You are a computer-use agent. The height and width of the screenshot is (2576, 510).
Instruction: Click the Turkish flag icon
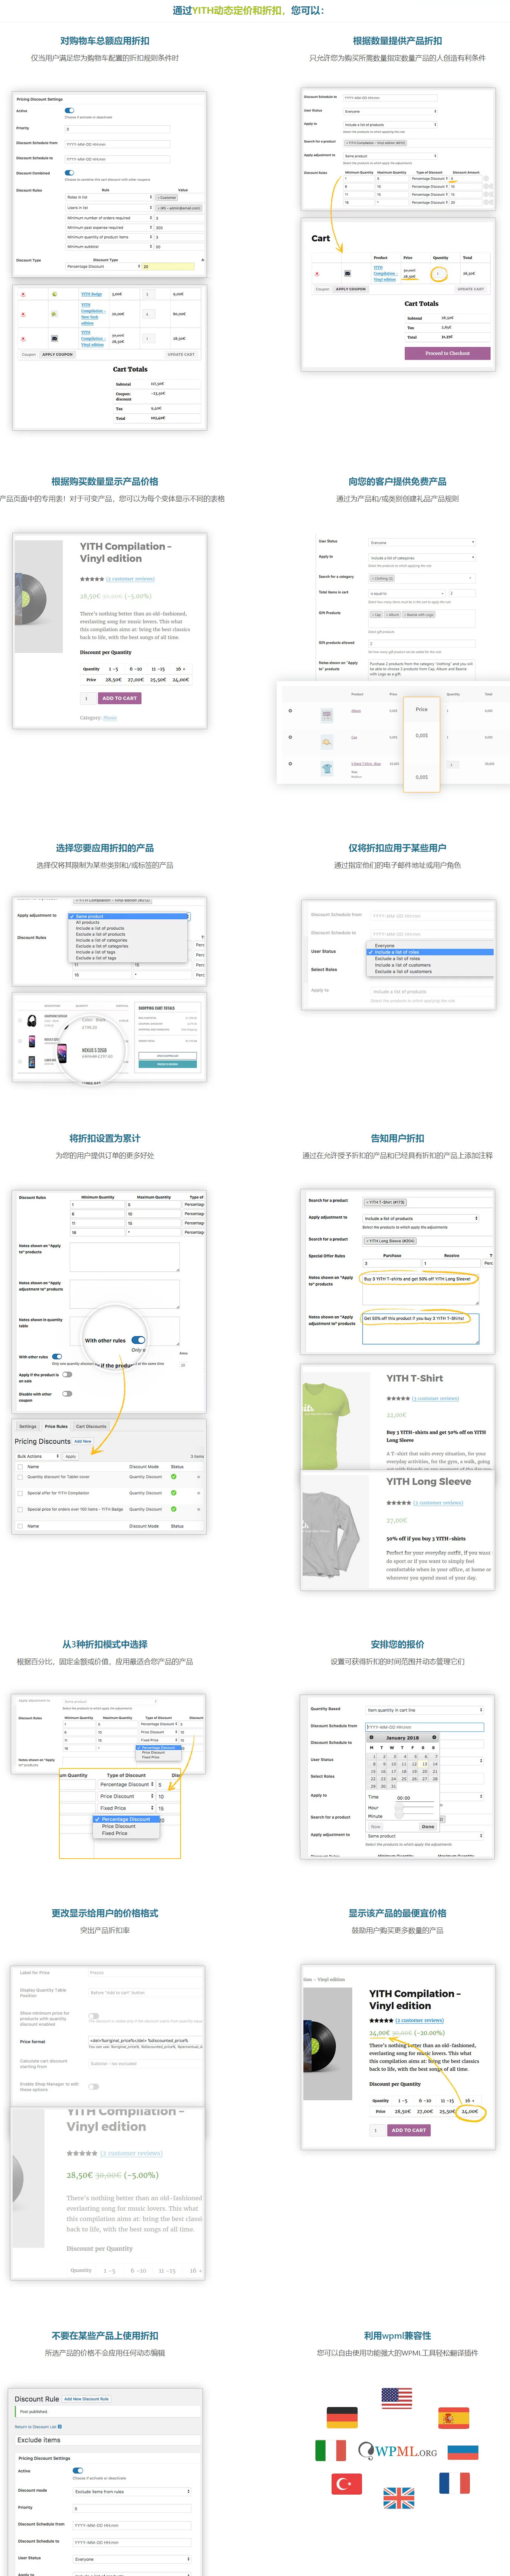pos(347,2483)
